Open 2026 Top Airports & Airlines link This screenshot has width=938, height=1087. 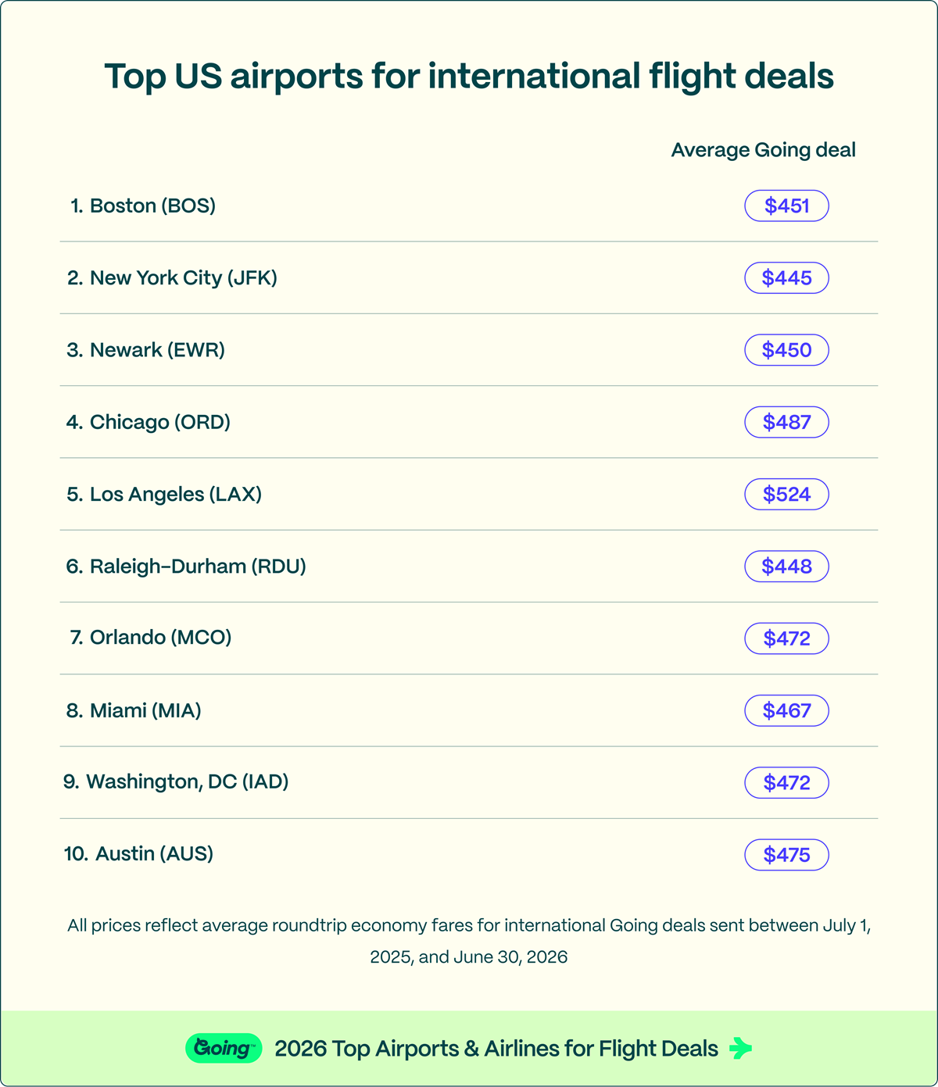[496, 1048]
